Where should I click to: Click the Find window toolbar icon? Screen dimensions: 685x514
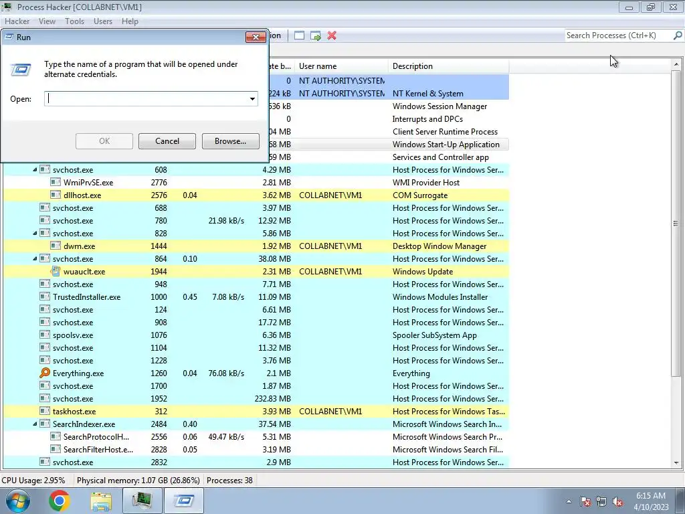pyautogui.click(x=299, y=35)
